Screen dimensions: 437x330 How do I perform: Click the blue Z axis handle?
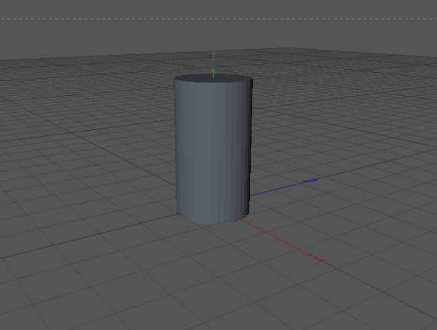coord(311,181)
